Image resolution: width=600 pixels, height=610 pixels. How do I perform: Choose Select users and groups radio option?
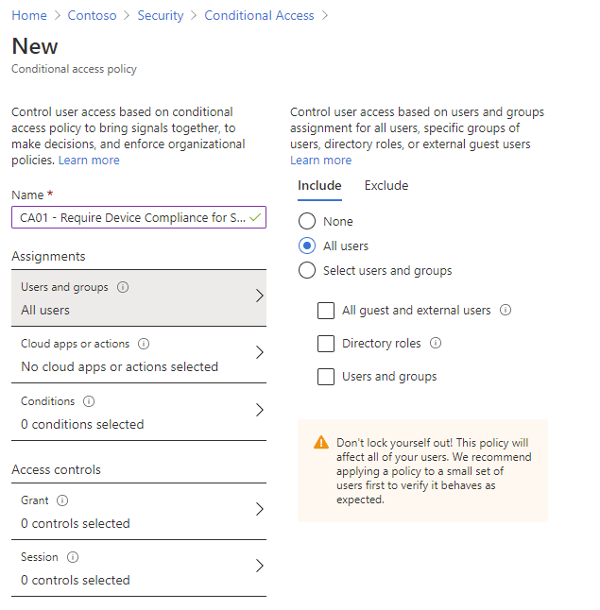[306, 270]
